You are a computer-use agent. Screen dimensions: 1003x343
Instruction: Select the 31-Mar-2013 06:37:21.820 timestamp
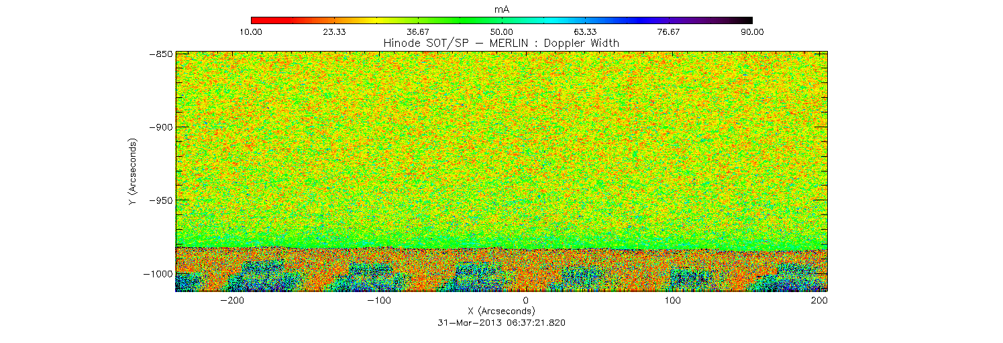[501, 322]
